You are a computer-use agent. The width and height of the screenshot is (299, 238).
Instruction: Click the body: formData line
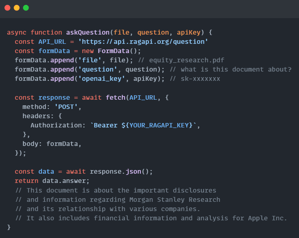click(52, 144)
